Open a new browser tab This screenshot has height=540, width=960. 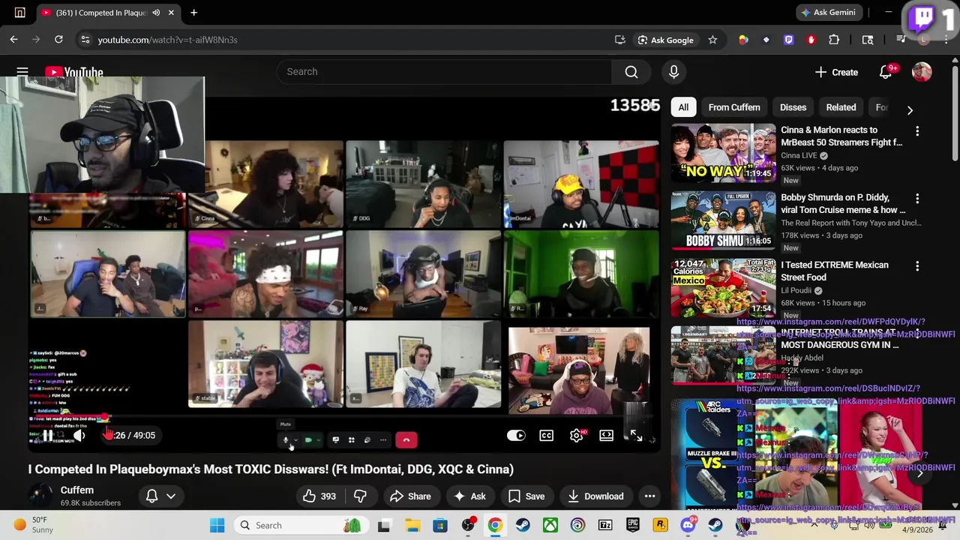click(x=193, y=13)
